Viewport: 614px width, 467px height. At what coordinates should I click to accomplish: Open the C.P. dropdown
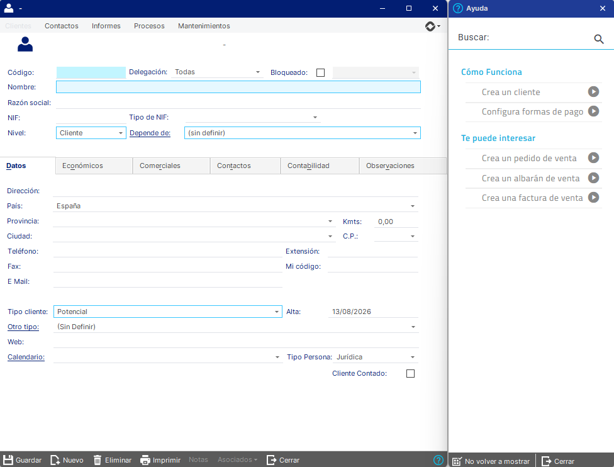412,236
